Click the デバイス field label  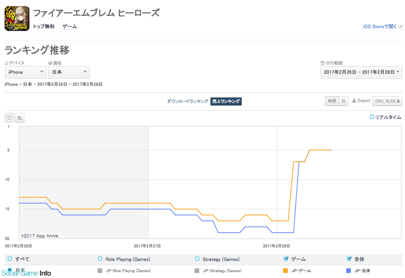(x=17, y=63)
